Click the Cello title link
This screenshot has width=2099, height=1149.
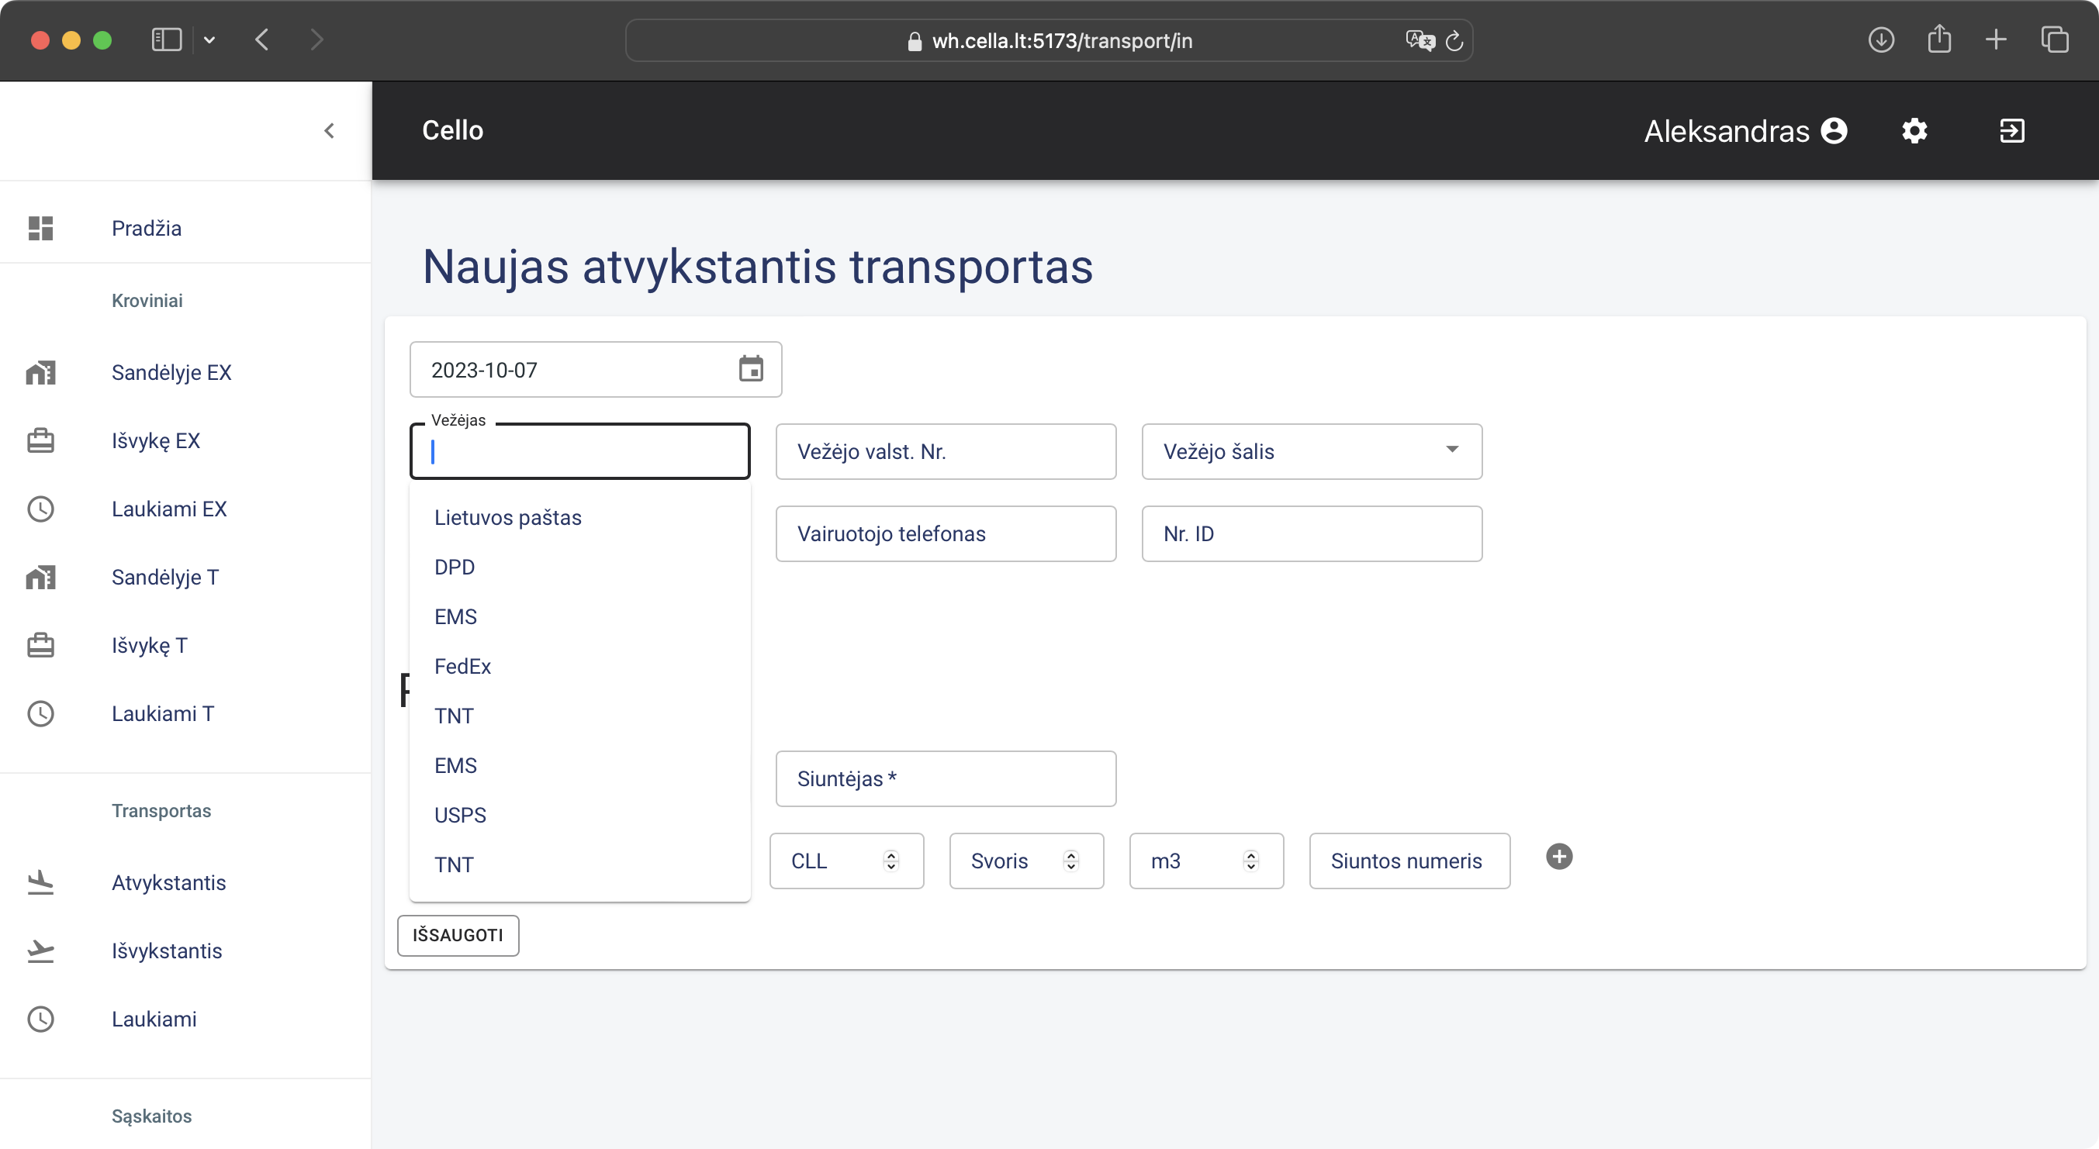pyautogui.click(x=452, y=130)
